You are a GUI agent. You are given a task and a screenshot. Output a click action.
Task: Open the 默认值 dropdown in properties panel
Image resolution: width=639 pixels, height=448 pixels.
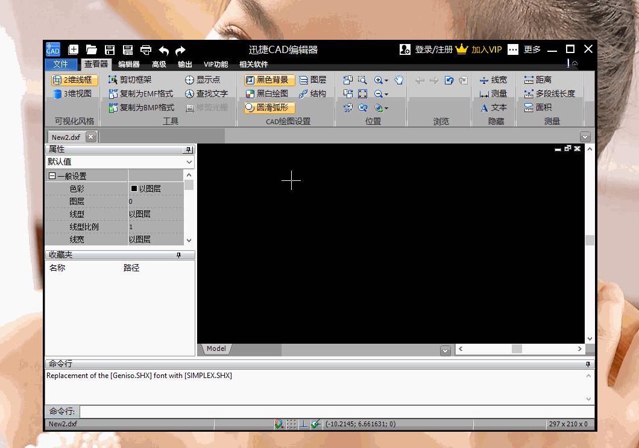pyautogui.click(x=189, y=162)
